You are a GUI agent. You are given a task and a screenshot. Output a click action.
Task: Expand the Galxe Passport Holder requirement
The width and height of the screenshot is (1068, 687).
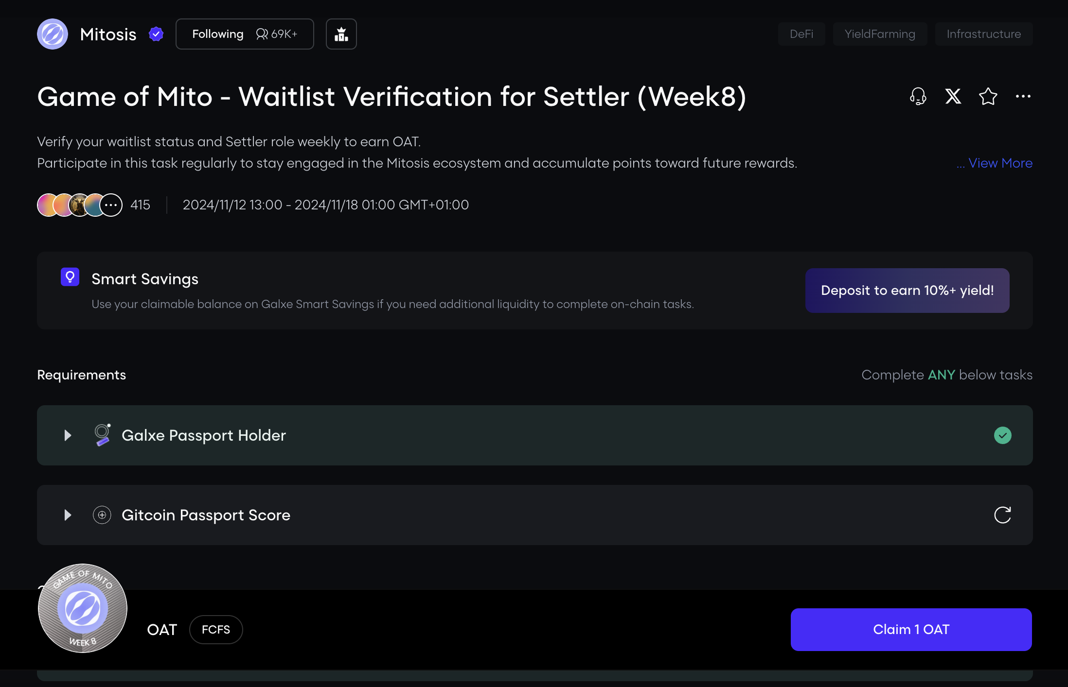tap(68, 435)
